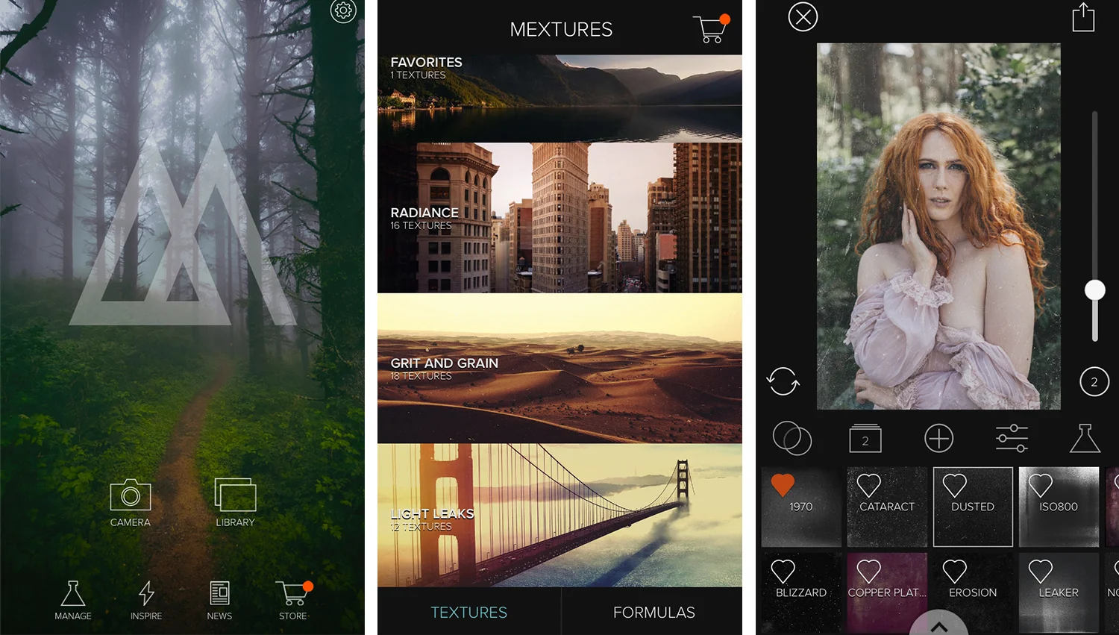The width and height of the screenshot is (1119, 635).
Task: Select the BLIZZARD texture label
Action: 801,592
